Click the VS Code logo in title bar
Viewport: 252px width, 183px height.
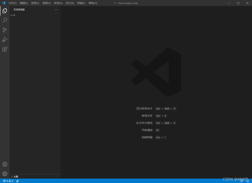pos(4,3)
